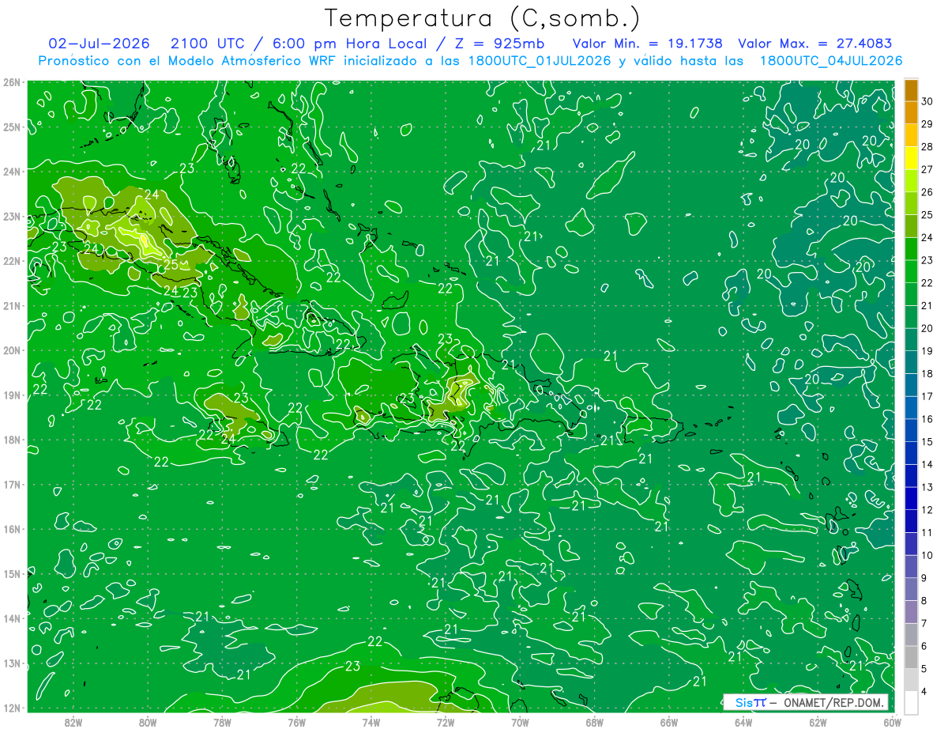This screenshot has width=948, height=733.
Task: Click the 74W longitude axis label
Action: [x=371, y=721]
